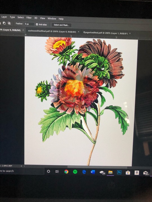The image size is (152, 202).
Task: Open the Mail icon showing 99+ badge
Action: pos(146,173)
